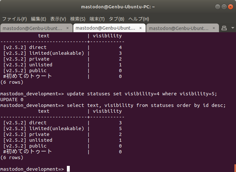Close the terminal window

pyautogui.click(x=231, y=6)
